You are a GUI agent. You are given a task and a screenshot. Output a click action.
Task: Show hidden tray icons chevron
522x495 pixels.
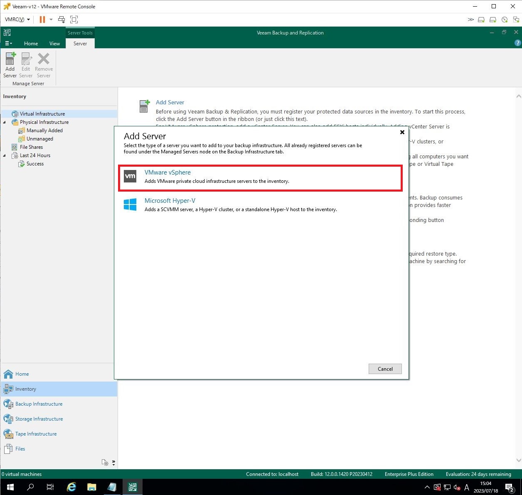pos(427,487)
